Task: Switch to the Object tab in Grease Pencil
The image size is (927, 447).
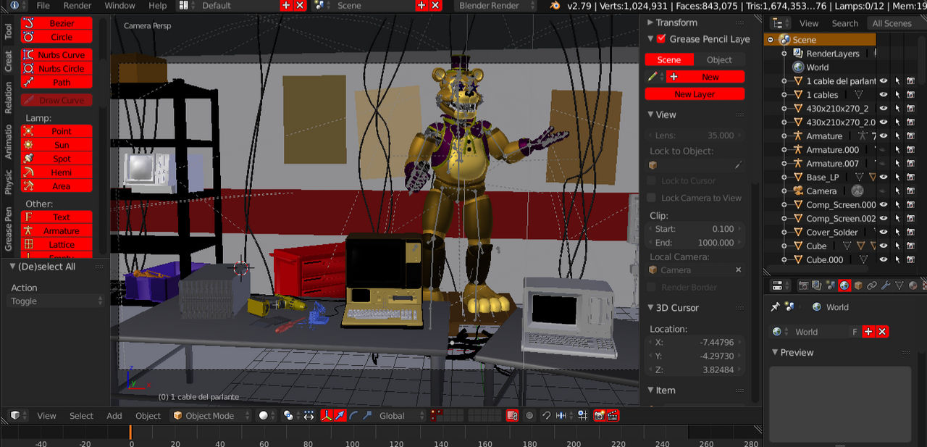Action: tap(719, 59)
